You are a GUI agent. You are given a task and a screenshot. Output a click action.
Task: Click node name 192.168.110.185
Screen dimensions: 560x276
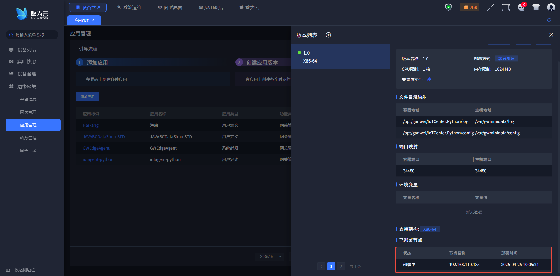point(464,265)
